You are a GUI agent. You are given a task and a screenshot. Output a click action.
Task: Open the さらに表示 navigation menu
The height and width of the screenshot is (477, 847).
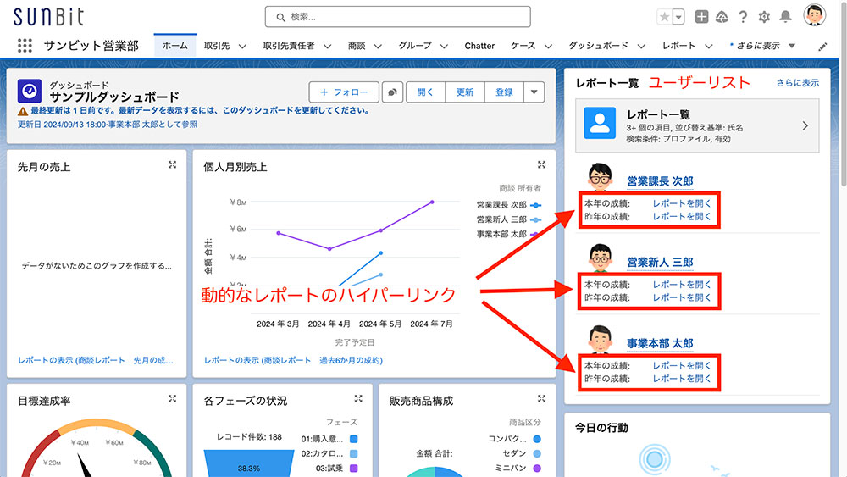coord(763,46)
